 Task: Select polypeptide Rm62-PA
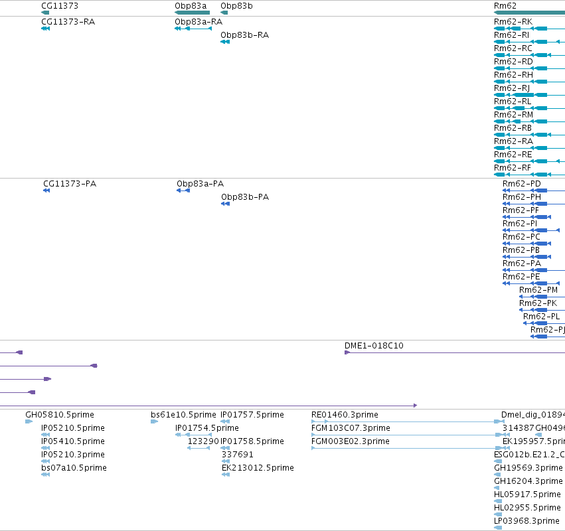[521, 264]
